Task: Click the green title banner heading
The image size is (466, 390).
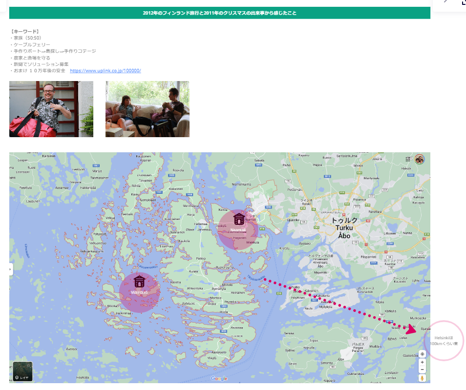Action: (219, 13)
